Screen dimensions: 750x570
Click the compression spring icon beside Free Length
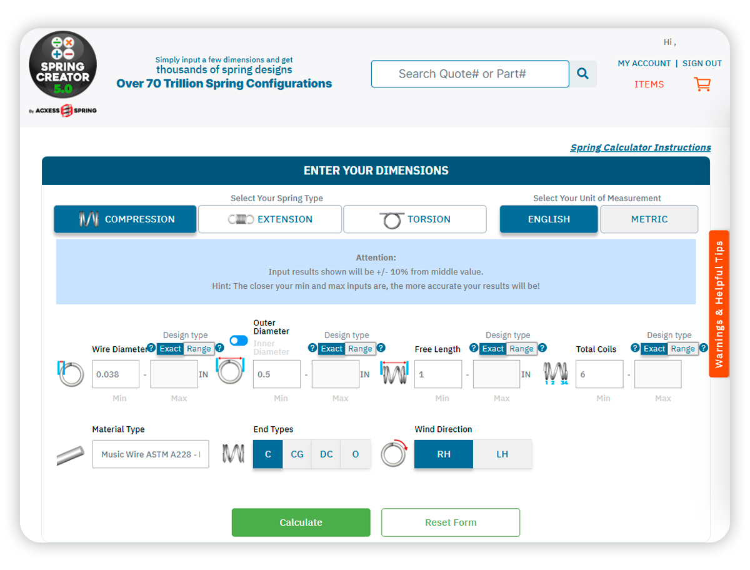(x=394, y=373)
